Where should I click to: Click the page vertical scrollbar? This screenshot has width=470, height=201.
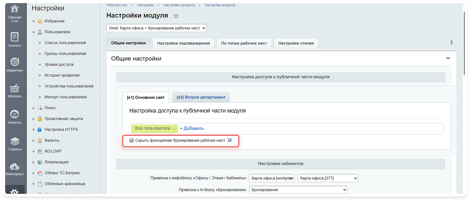[x=464, y=43]
